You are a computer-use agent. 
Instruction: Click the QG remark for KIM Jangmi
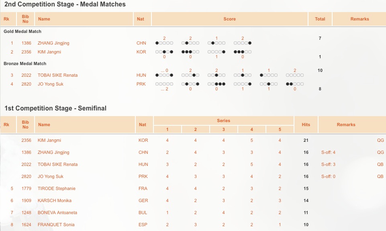point(380,140)
